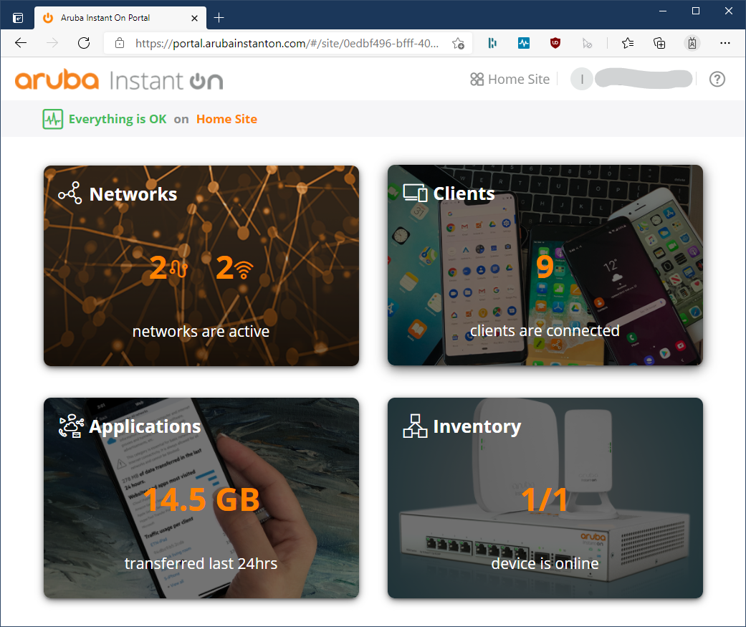Click the Clients devices icon
Viewport: 746px width, 627px height.
(x=416, y=193)
